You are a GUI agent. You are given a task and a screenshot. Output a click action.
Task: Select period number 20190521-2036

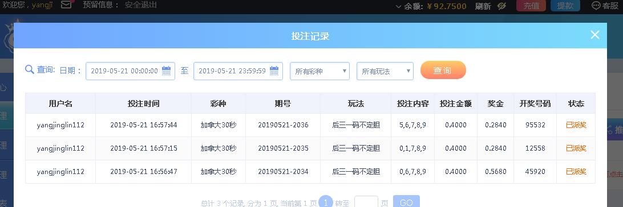(x=283, y=125)
